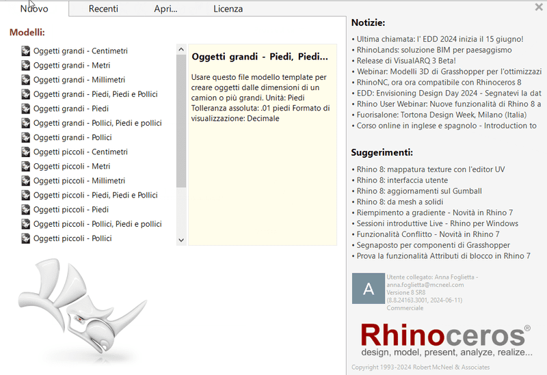Open news RhinoLands soluzione BIM per paesaggismo

click(x=434, y=50)
